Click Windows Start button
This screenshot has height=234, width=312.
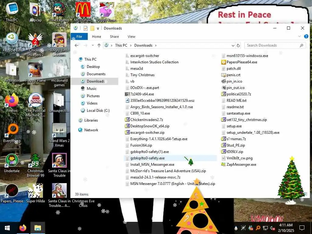(7, 228)
